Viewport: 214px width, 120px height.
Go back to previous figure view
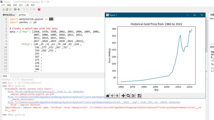[112, 96]
